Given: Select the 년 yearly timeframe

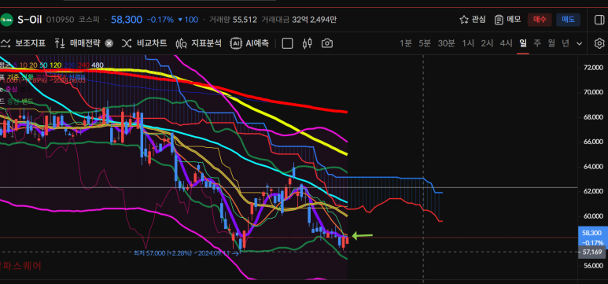Looking at the screenshot, I should [566, 43].
